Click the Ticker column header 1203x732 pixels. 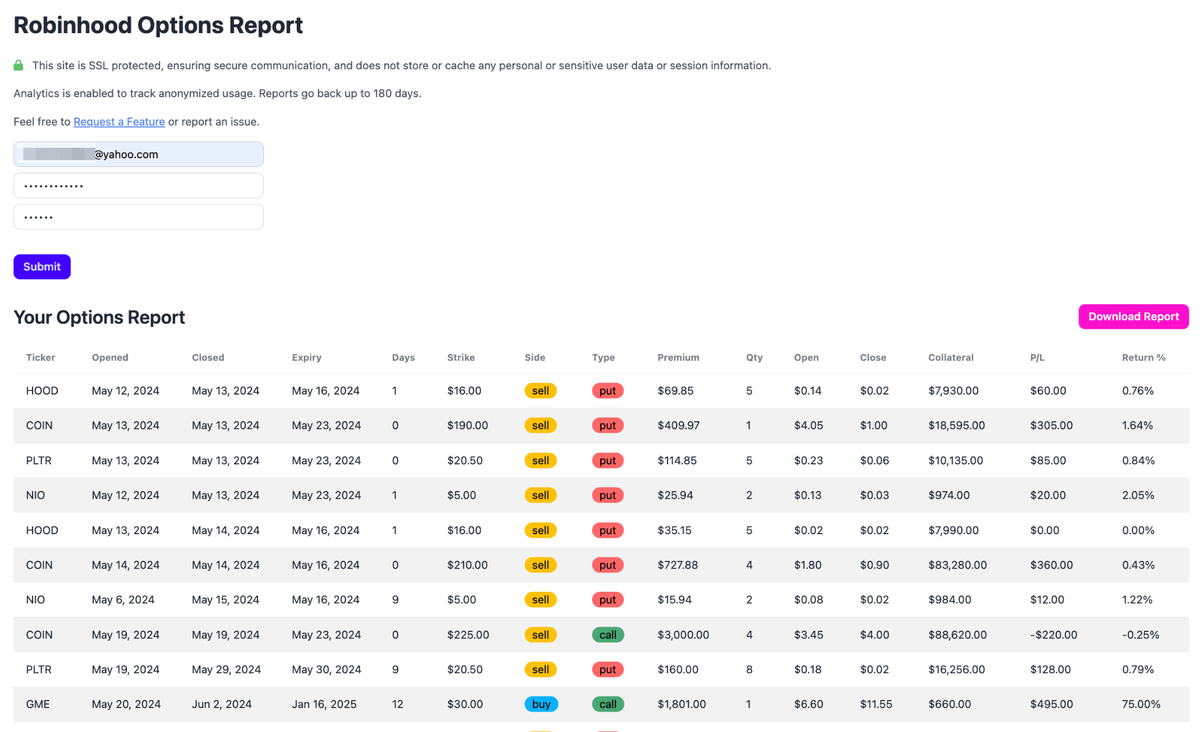pyautogui.click(x=41, y=357)
